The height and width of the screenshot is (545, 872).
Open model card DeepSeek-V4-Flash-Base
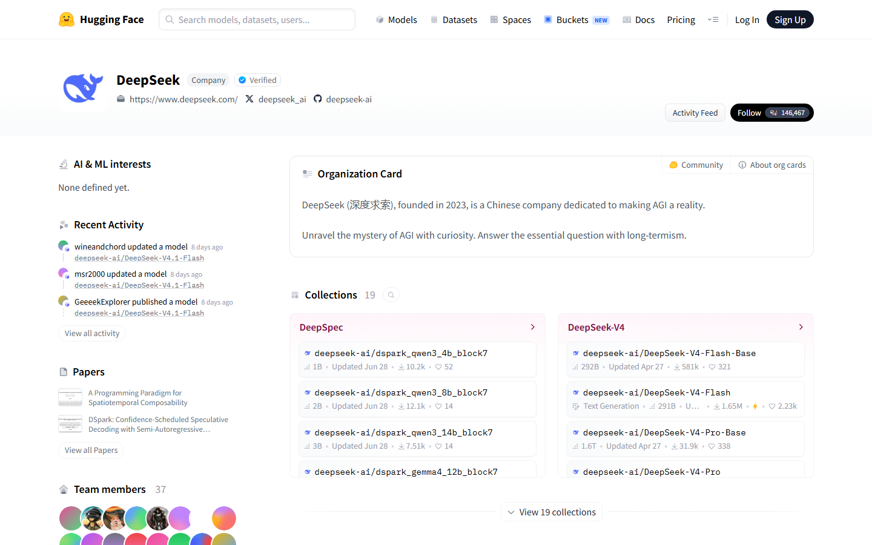click(685, 360)
